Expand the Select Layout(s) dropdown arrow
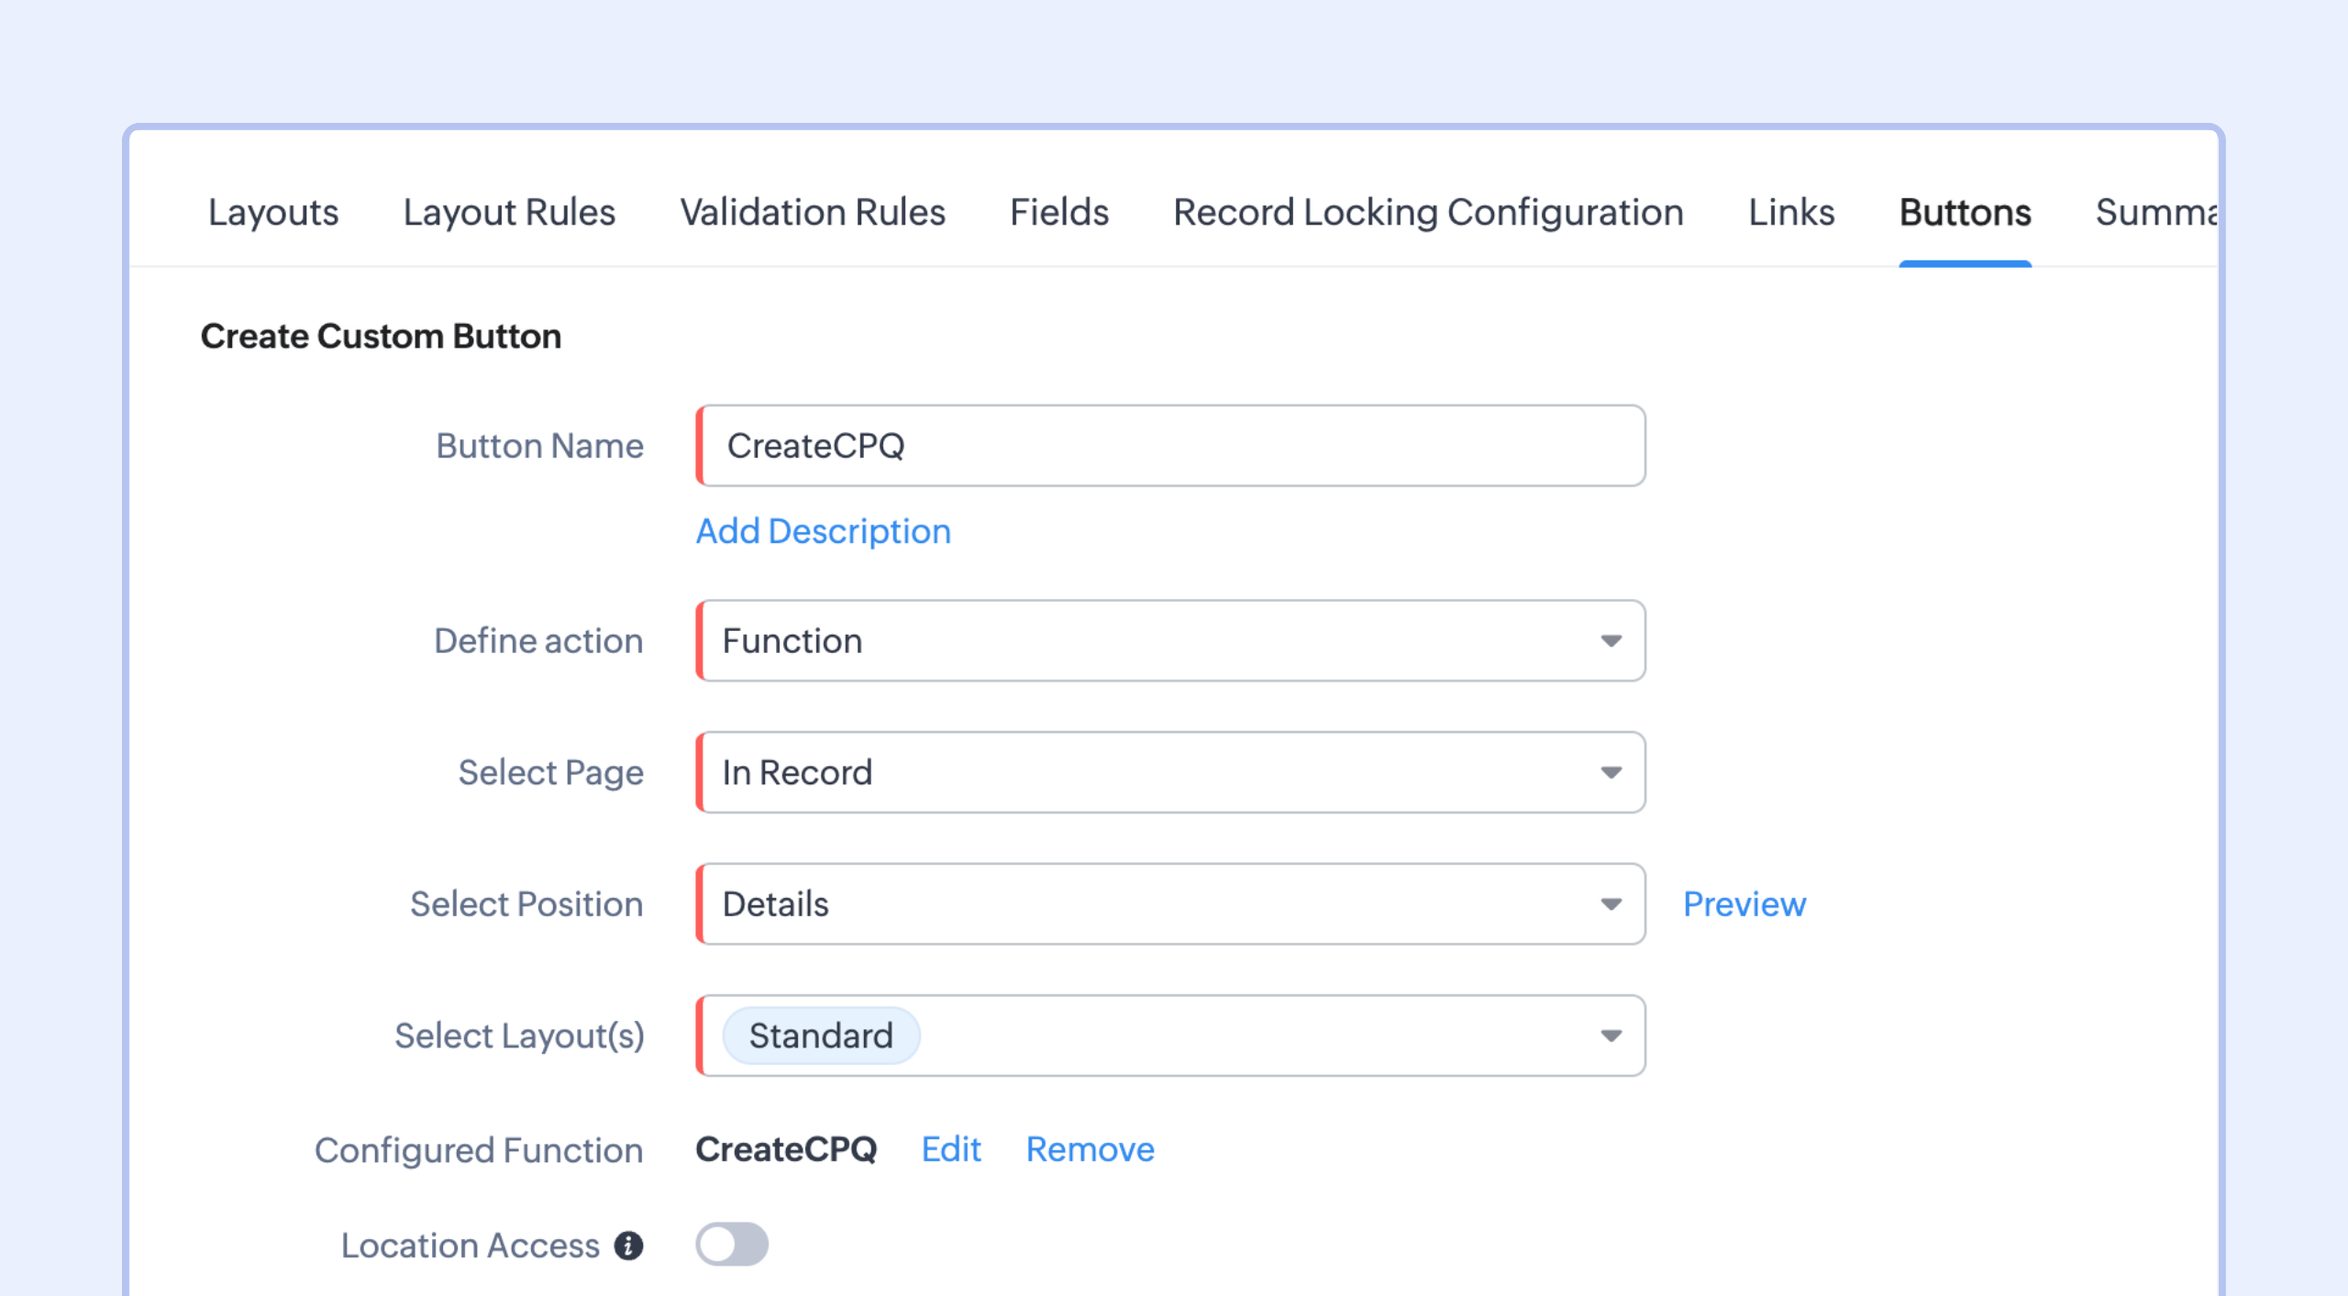The width and height of the screenshot is (2348, 1296). (1611, 1036)
